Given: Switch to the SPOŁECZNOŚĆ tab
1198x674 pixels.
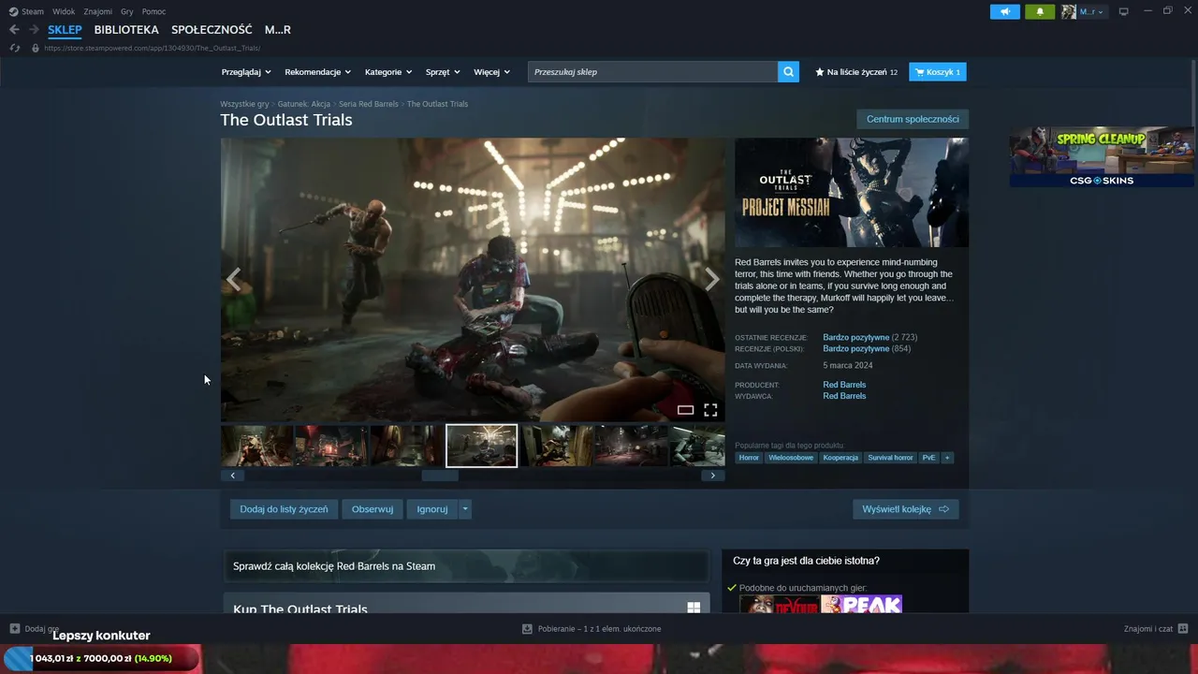Looking at the screenshot, I should point(212,30).
